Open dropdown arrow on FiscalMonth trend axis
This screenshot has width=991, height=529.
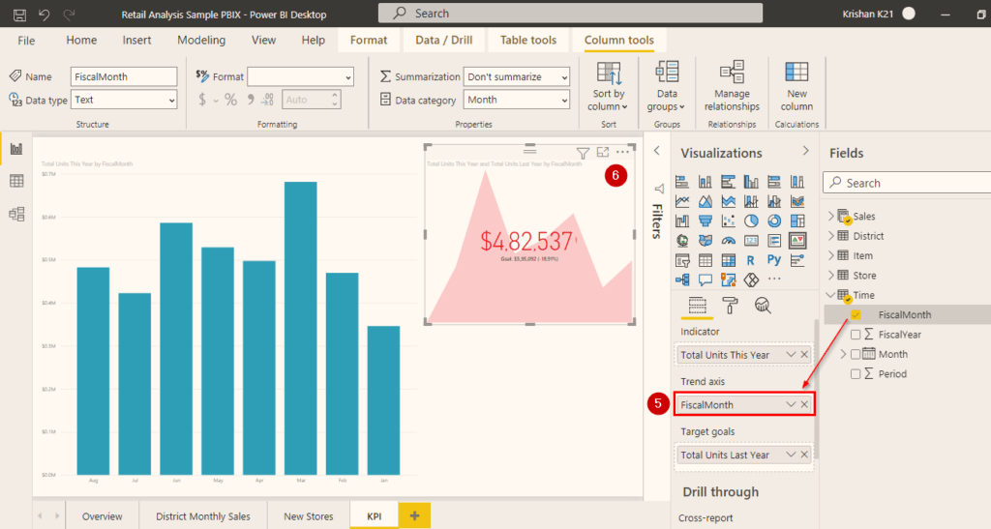click(790, 404)
